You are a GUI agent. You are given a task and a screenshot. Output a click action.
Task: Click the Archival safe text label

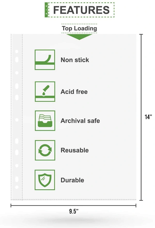pyautogui.click(x=80, y=121)
